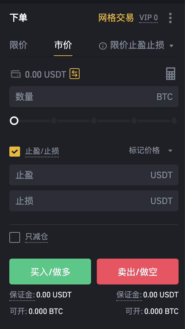Switch to the 限价 tab
This screenshot has width=185, height=329.
click(18, 45)
